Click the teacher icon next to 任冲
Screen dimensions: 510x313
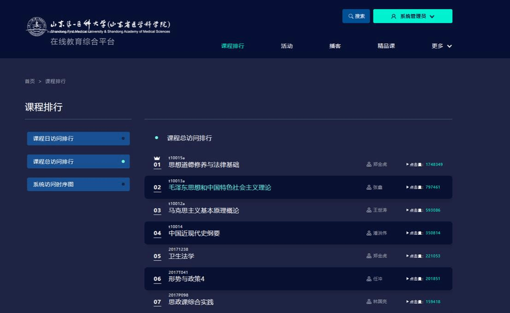(x=369, y=279)
